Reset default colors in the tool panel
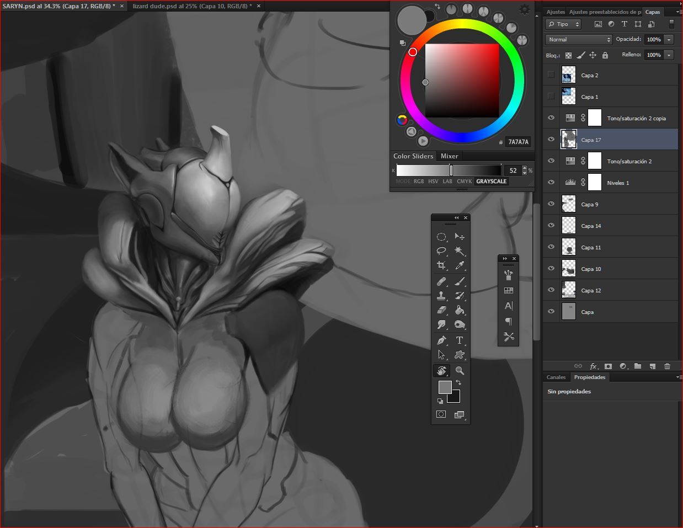Image resolution: width=683 pixels, height=528 pixels. tap(440, 401)
